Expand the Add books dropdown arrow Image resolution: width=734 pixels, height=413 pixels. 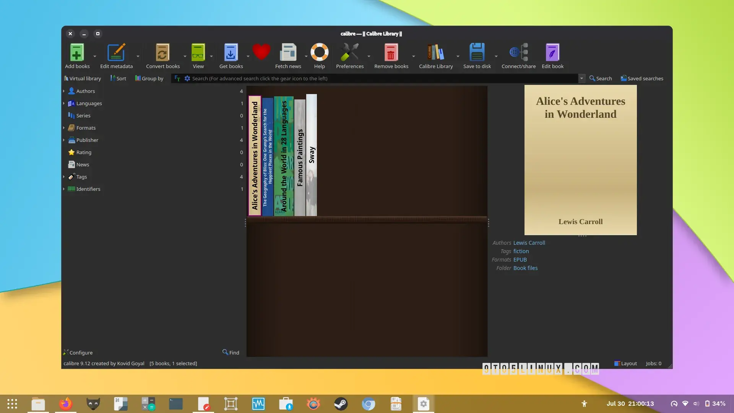(95, 56)
